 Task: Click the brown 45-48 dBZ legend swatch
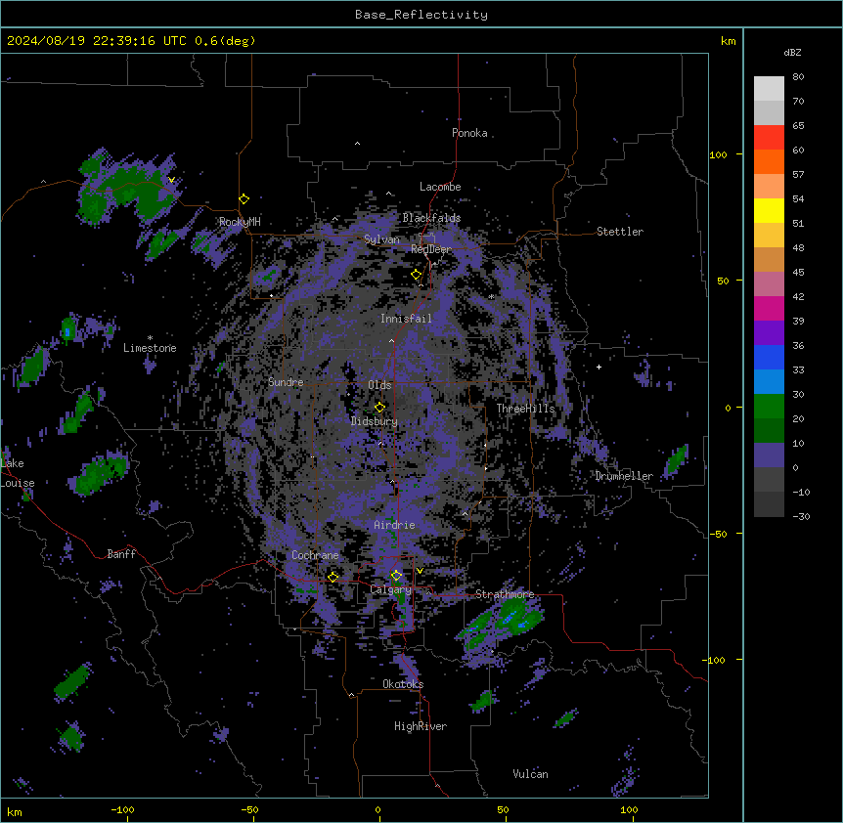[x=769, y=259]
